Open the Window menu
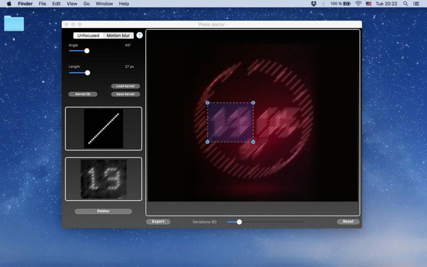This screenshot has height=267, width=427. (x=104, y=4)
